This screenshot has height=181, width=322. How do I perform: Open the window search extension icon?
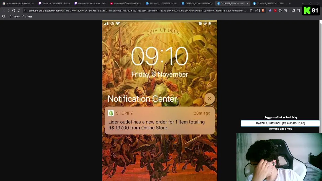pos(285,11)
